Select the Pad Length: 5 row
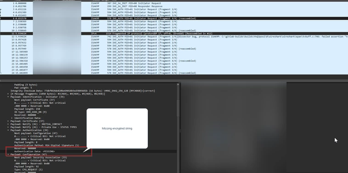Screen dimensions: 348x173 pyautogui.click(x=88, y=88)
